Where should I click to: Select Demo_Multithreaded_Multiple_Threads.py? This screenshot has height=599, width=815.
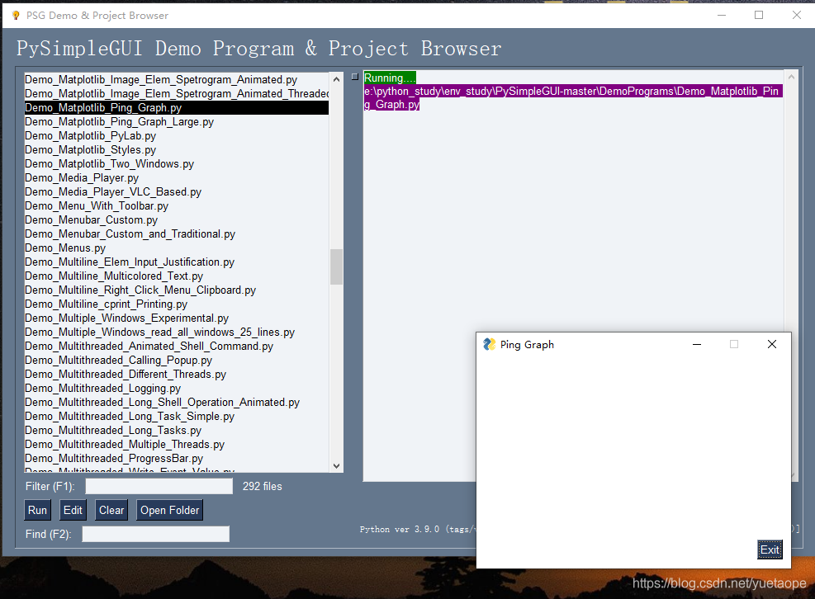pyautogui.click(x=176, y=444)
